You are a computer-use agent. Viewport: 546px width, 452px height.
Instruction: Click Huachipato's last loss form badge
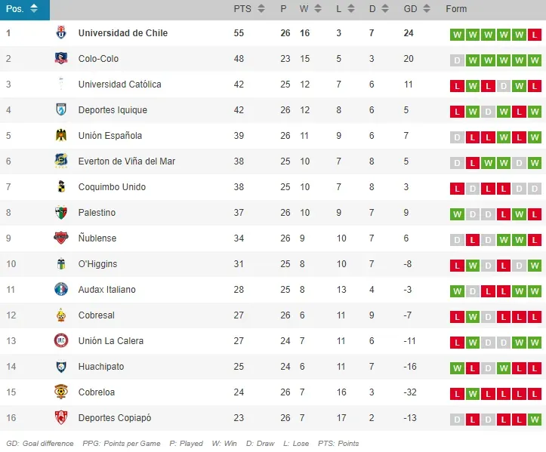pyautogui.click(x=535, y=368)
